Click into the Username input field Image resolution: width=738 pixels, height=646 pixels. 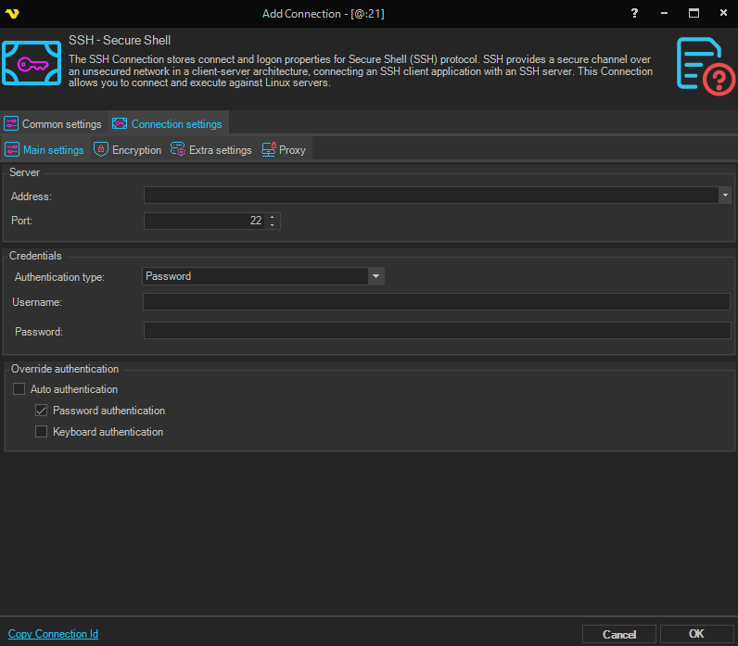pyautogui.click(x=436, y=302)
